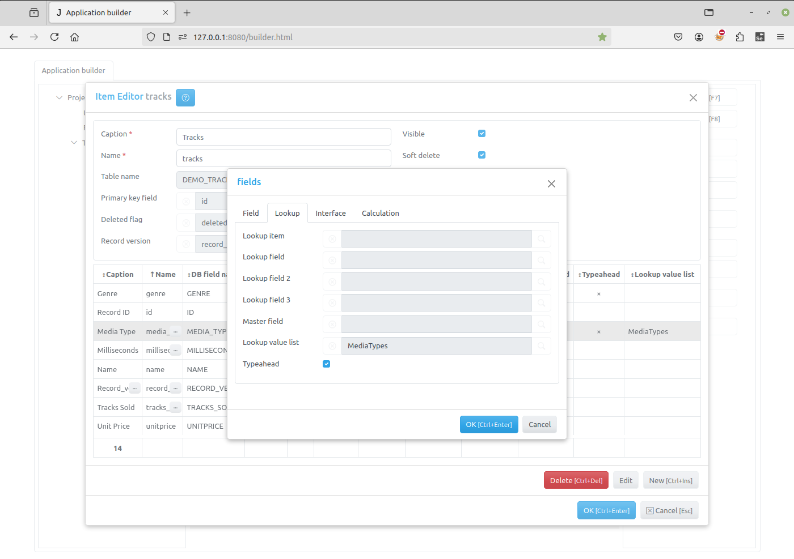The image size is (794, 559).
Task: Collapse the Project tree node
Action: pyautogui.click(x=60, y=98)
